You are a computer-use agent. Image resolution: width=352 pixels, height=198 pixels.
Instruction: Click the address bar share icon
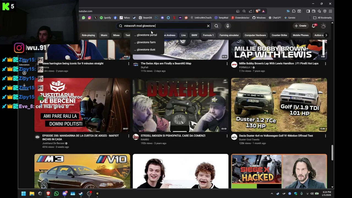[250, 11]
